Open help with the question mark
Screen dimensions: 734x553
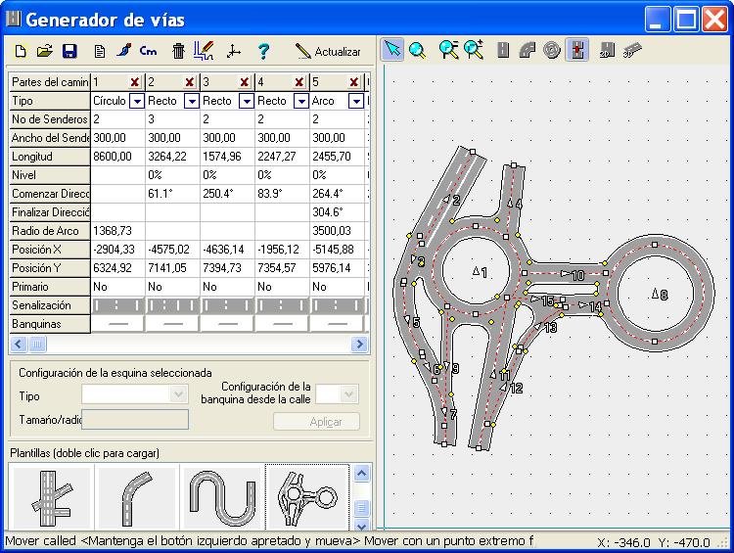point(263,51)
